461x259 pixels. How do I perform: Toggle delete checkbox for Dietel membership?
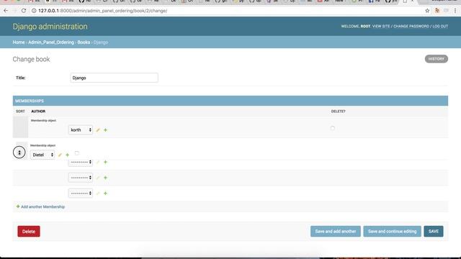click(77, 153)
